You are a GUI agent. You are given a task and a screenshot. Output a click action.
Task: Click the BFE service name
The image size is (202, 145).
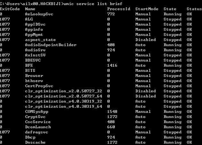tap(29, 65)
